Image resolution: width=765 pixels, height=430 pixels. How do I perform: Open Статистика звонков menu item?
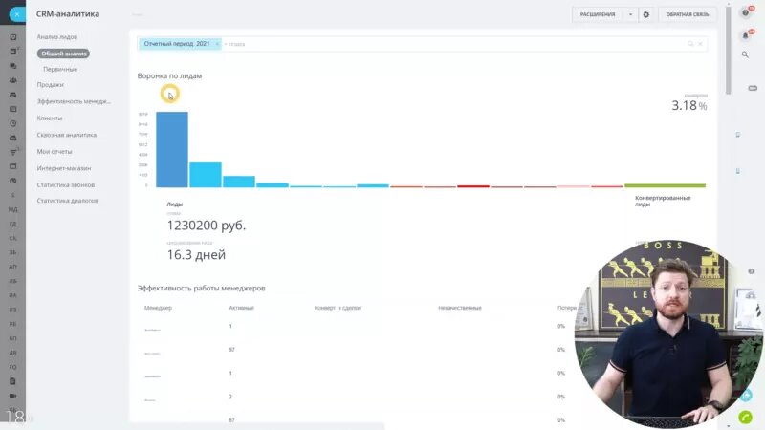(x=66, y=185)
